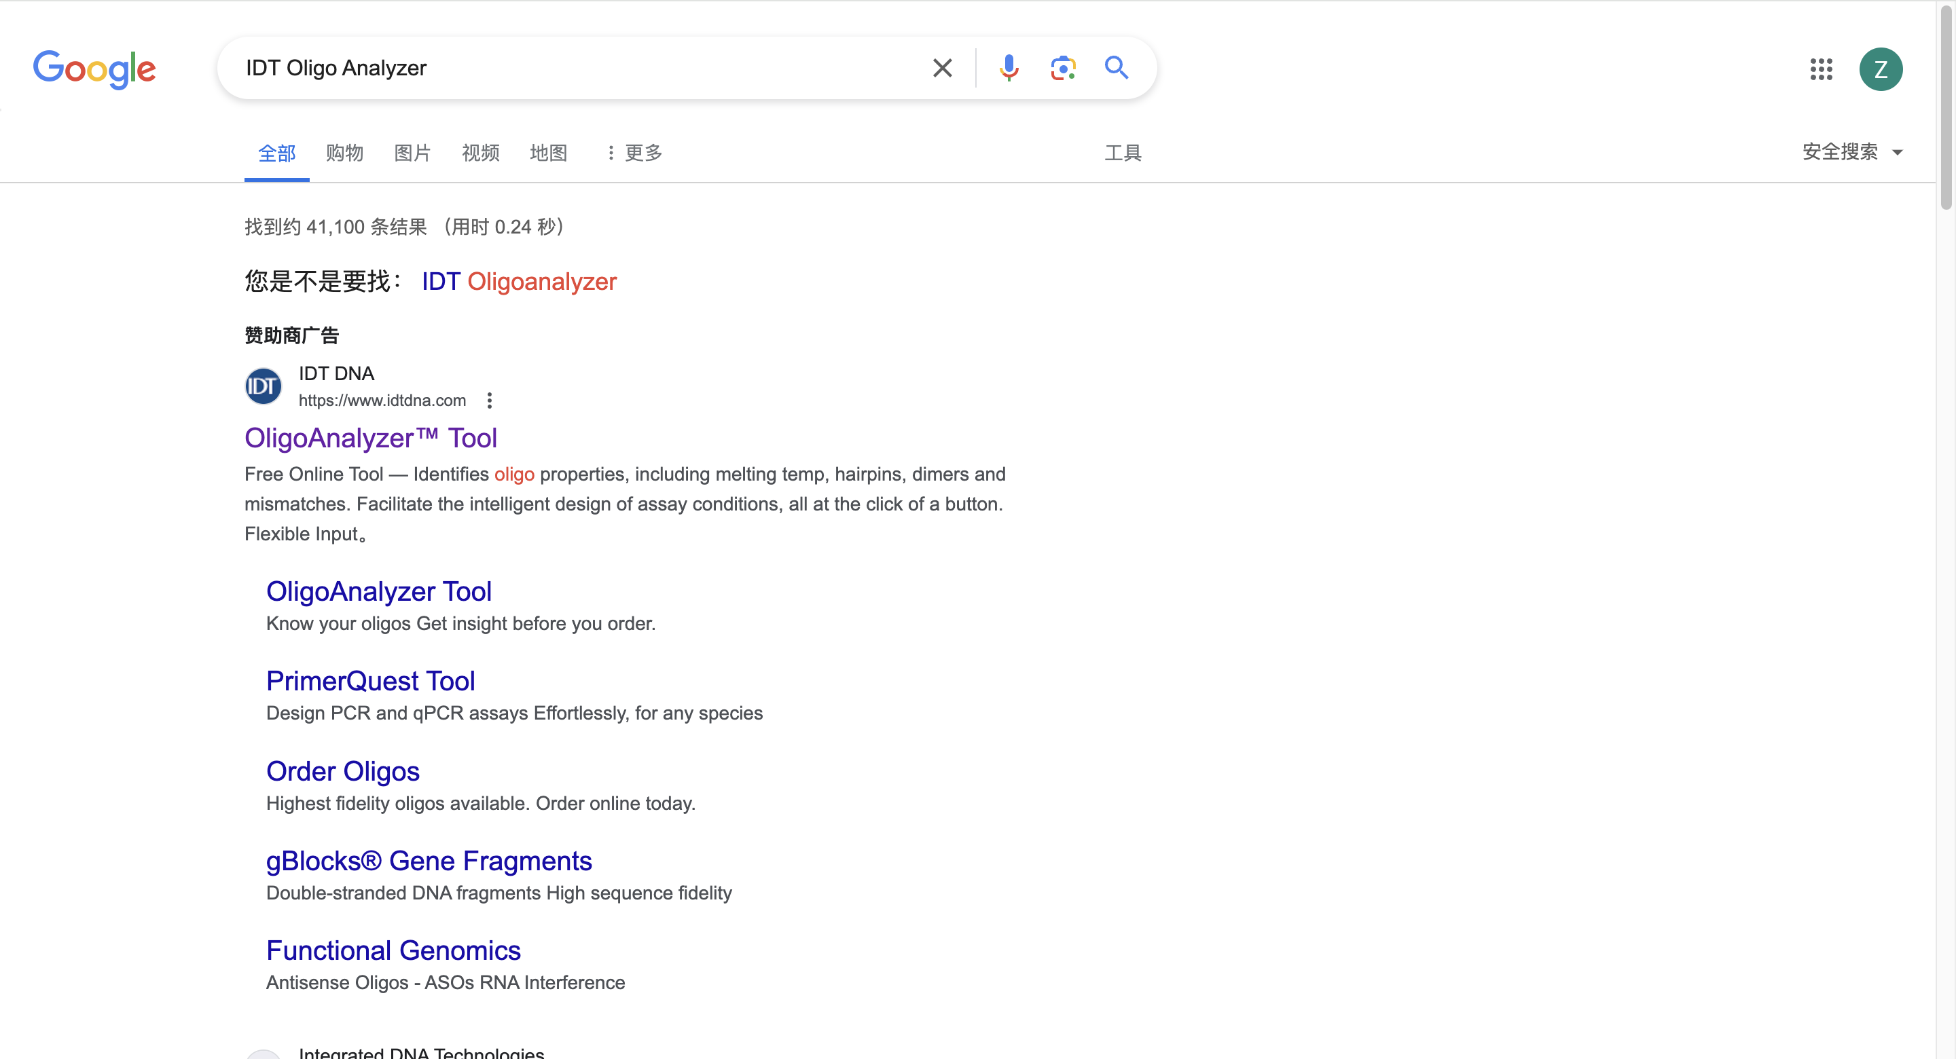
Task: Switch to the 视频 tab
Action: [x=480, y=153]
